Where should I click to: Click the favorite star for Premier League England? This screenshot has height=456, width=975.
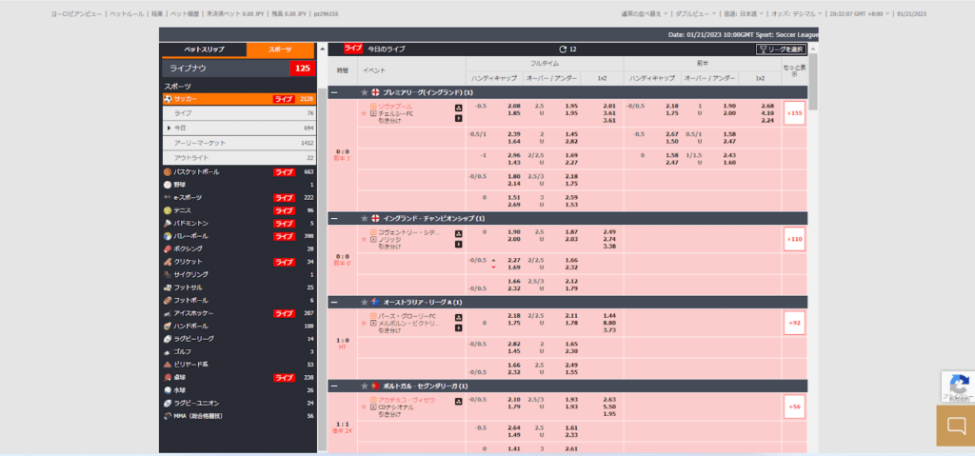pos(365,92)
